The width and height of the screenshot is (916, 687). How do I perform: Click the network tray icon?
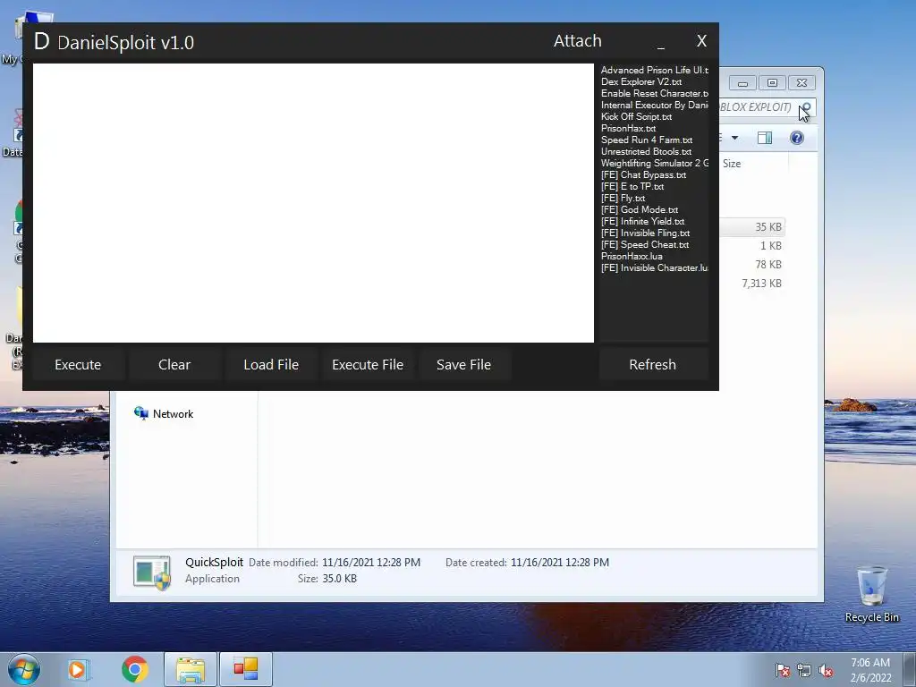point(804,670)
